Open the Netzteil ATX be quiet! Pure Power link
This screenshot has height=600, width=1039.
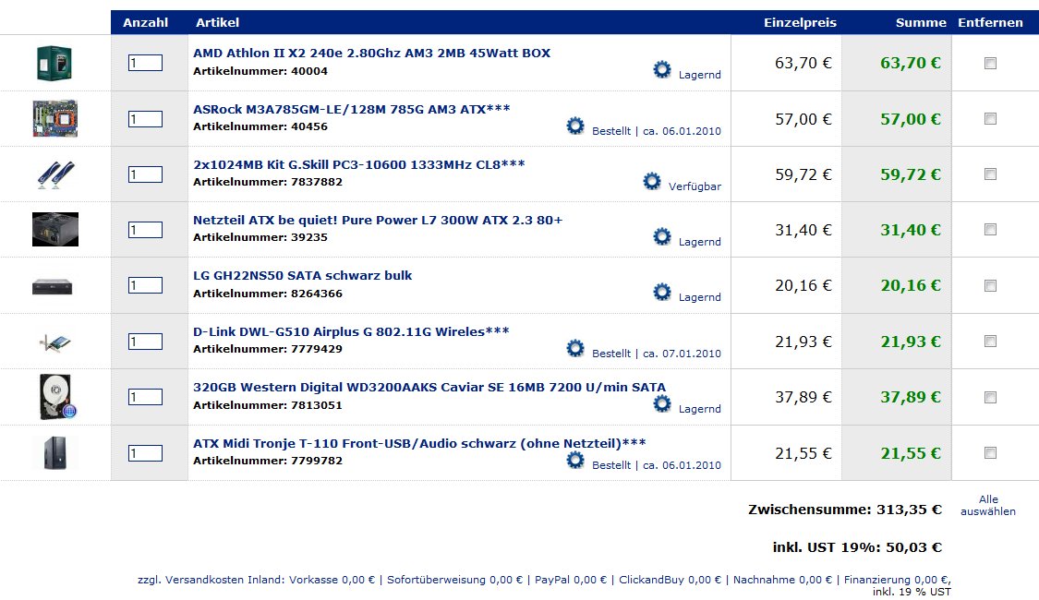[378, 220]
